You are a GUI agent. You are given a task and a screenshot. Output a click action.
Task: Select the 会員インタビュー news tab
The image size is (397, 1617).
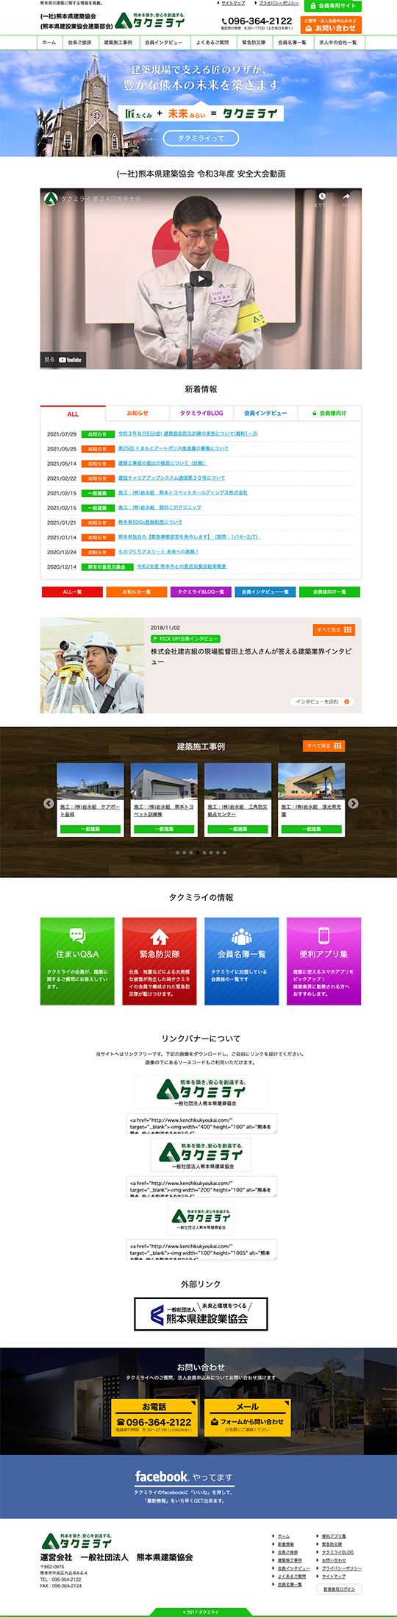click(x=265, y=414)
